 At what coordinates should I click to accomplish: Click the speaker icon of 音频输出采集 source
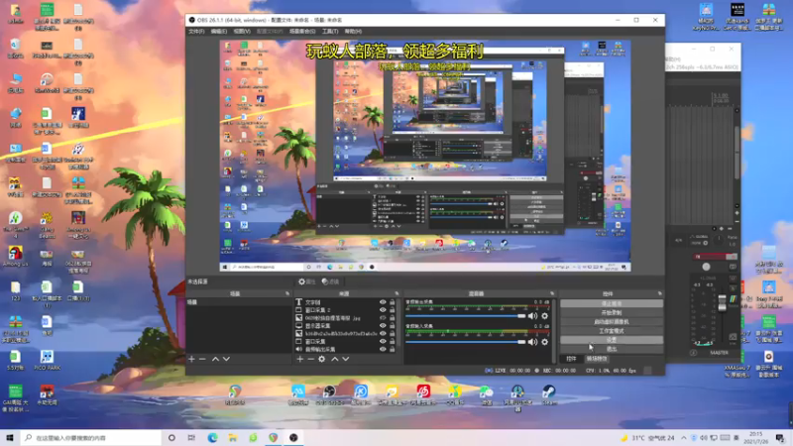tap(299, 350)
